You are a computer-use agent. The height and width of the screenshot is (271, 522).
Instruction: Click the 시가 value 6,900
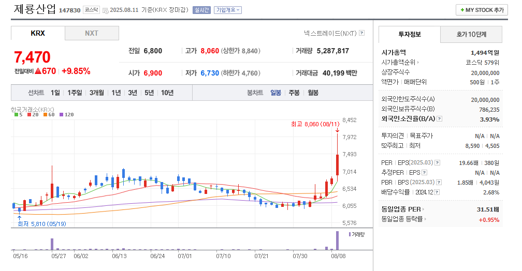point(153,73)
